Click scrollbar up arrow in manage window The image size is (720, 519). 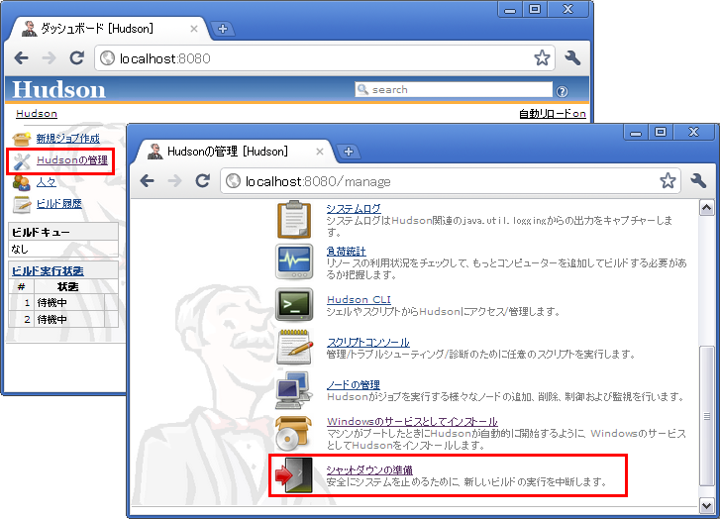tap(706, 208)
